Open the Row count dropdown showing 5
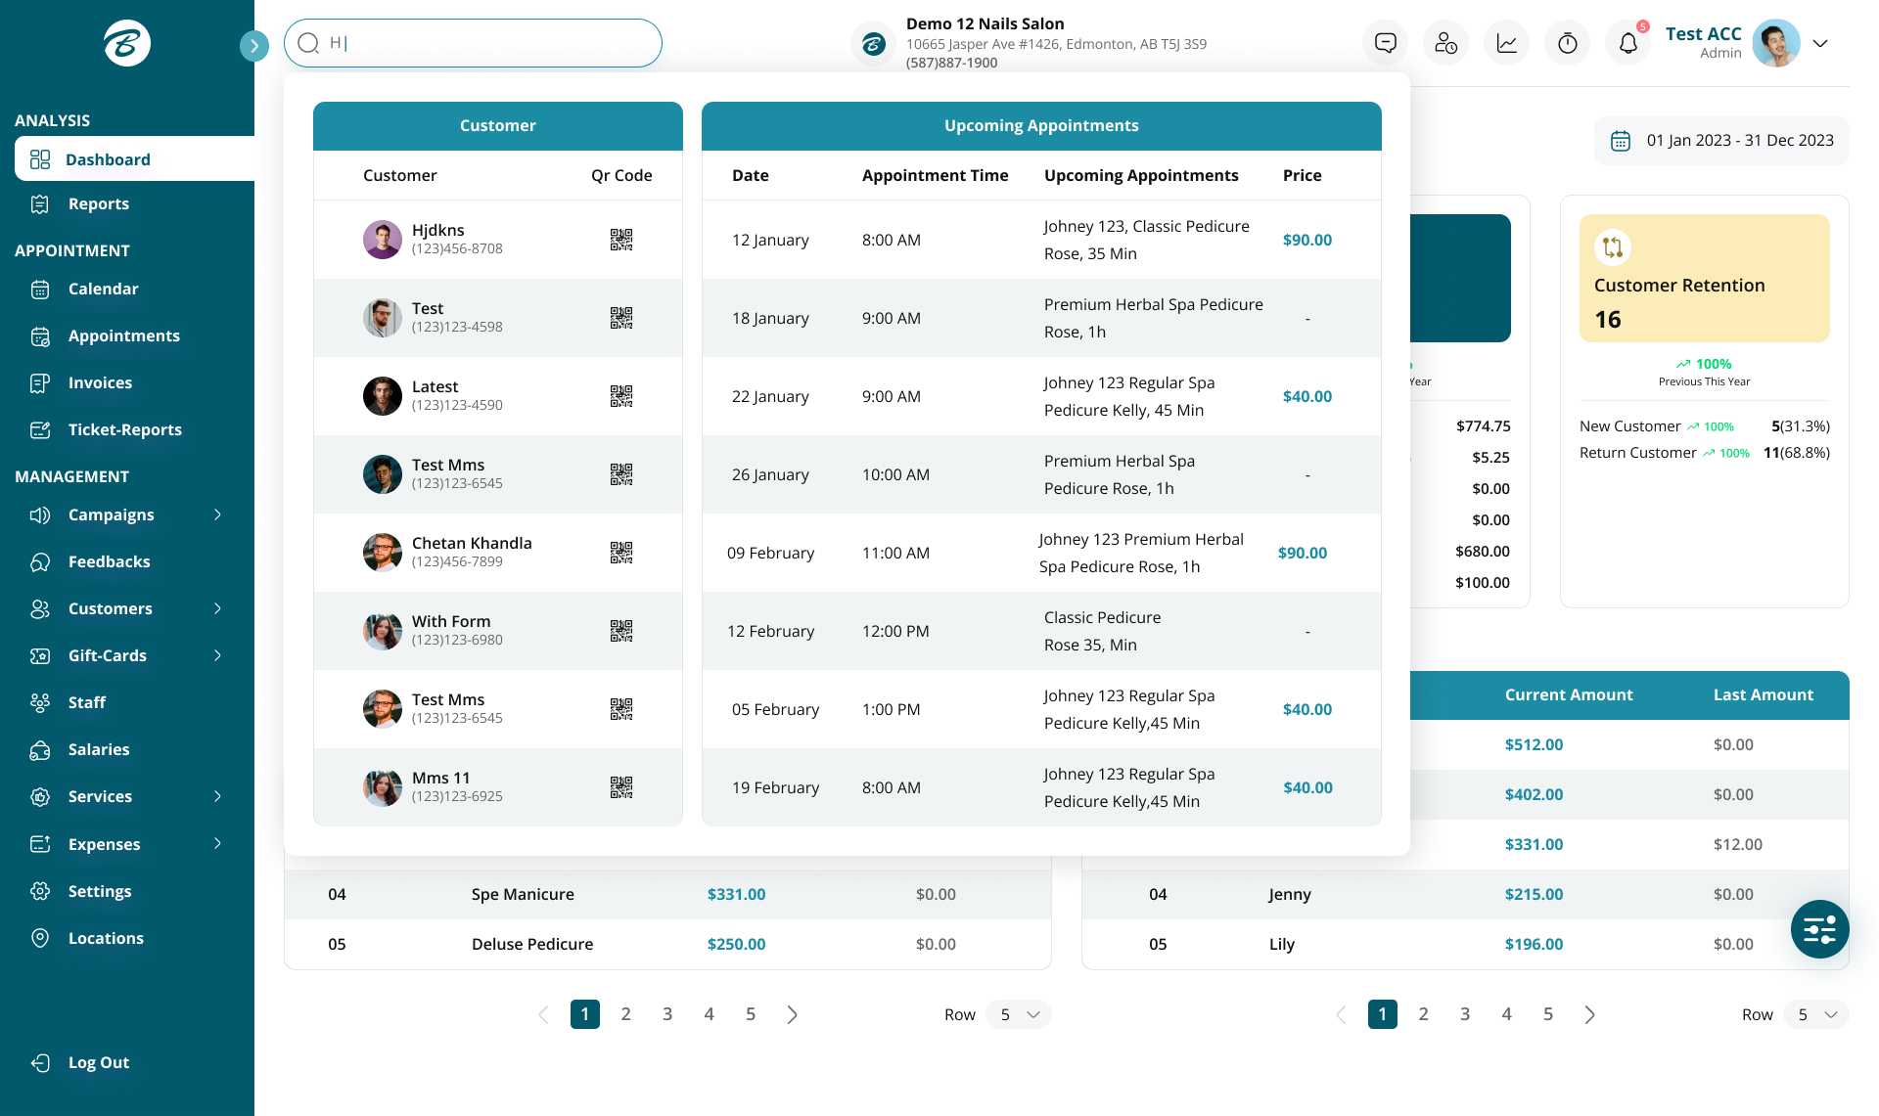This screenshot has height=1116, width=1879. click(x=1018, y=1014)
